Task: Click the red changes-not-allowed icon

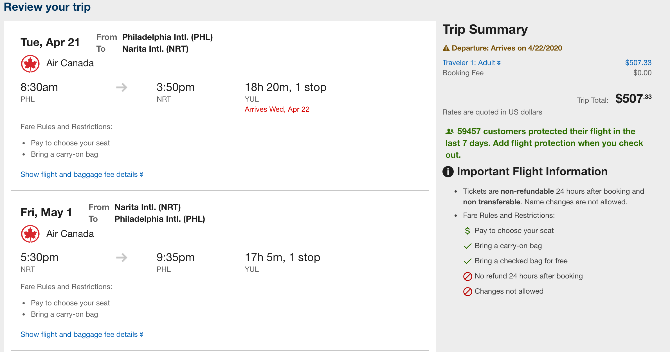Action: 467,292
